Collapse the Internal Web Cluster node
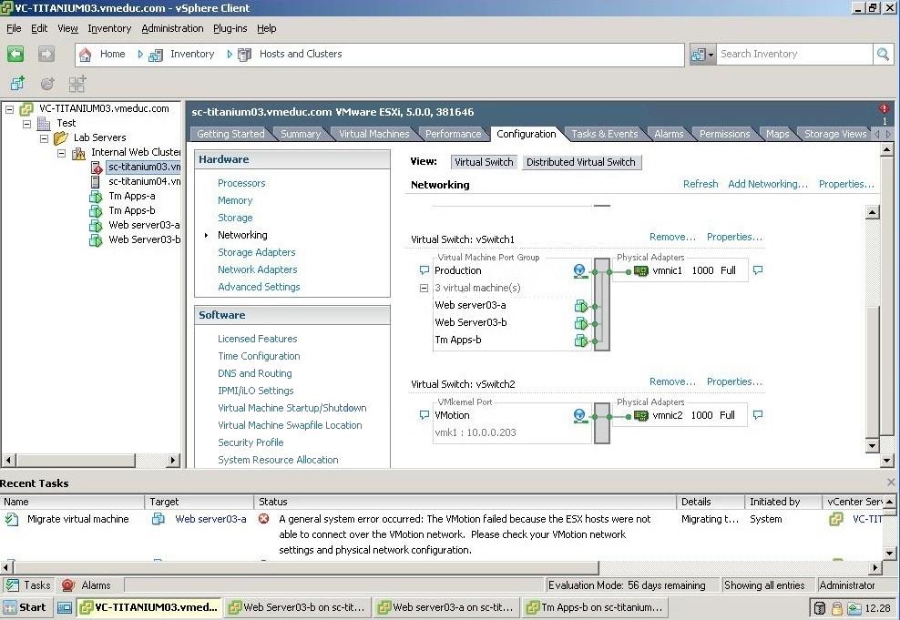 pos(61,153)
